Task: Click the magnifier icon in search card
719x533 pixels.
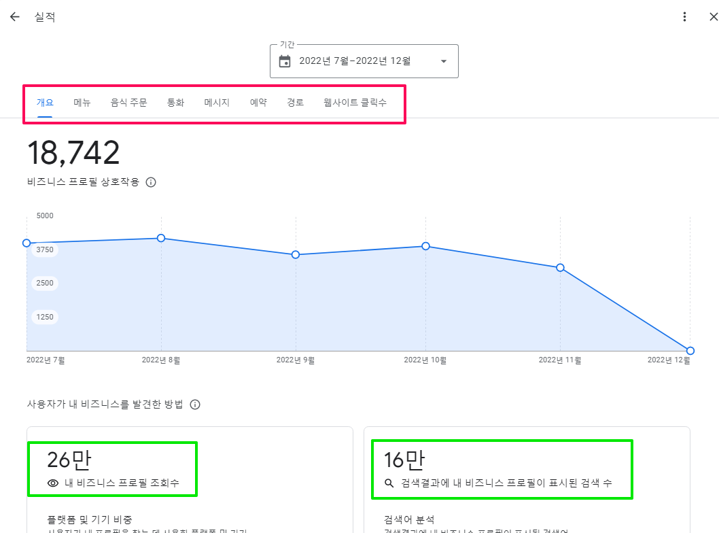Action: pos(389,483)
